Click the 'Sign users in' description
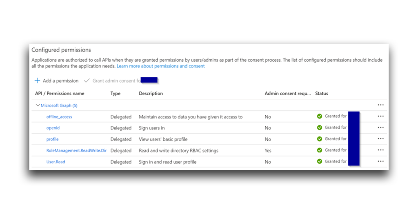418x214 pixels. coord(152,128)
